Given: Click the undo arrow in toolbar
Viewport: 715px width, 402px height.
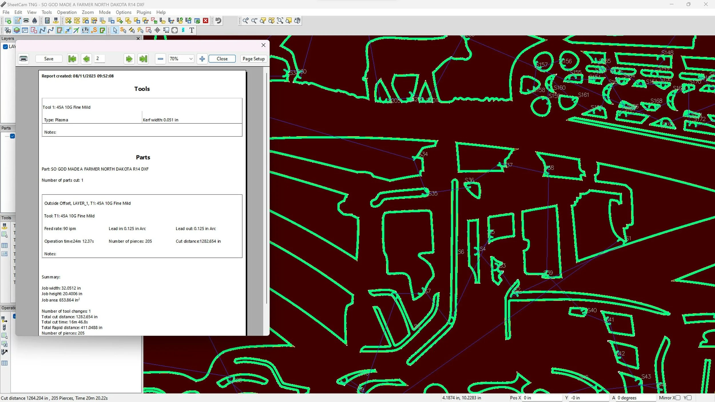Looking at the screenshot, I should (x=219, y=21).
